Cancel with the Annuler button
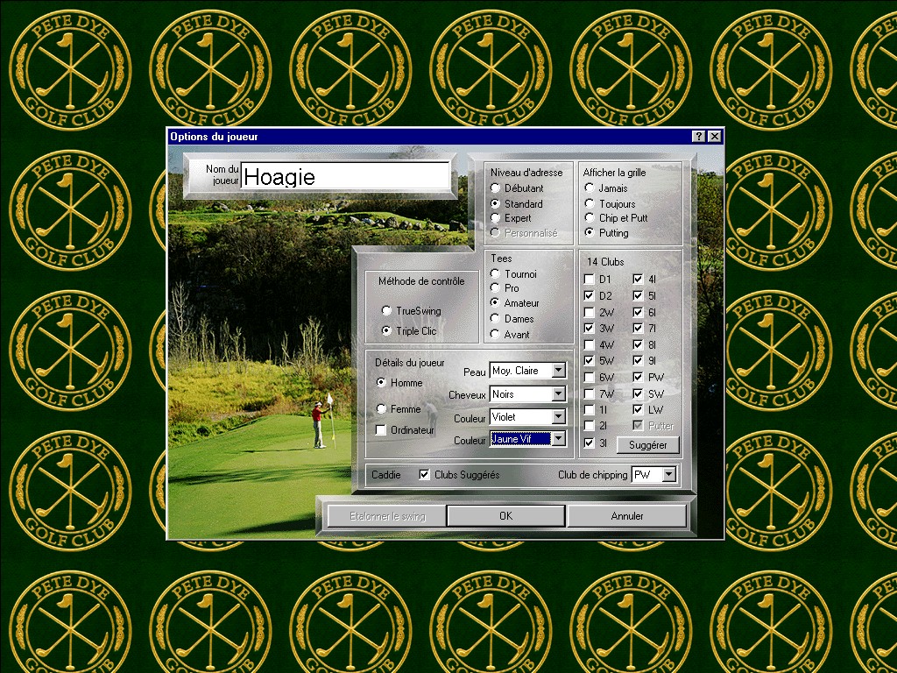897x673 pixels. coord(627,515)
